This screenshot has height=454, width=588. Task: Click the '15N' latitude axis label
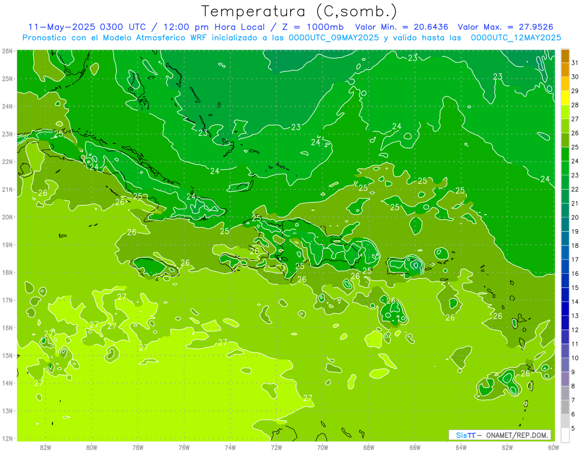7,356
